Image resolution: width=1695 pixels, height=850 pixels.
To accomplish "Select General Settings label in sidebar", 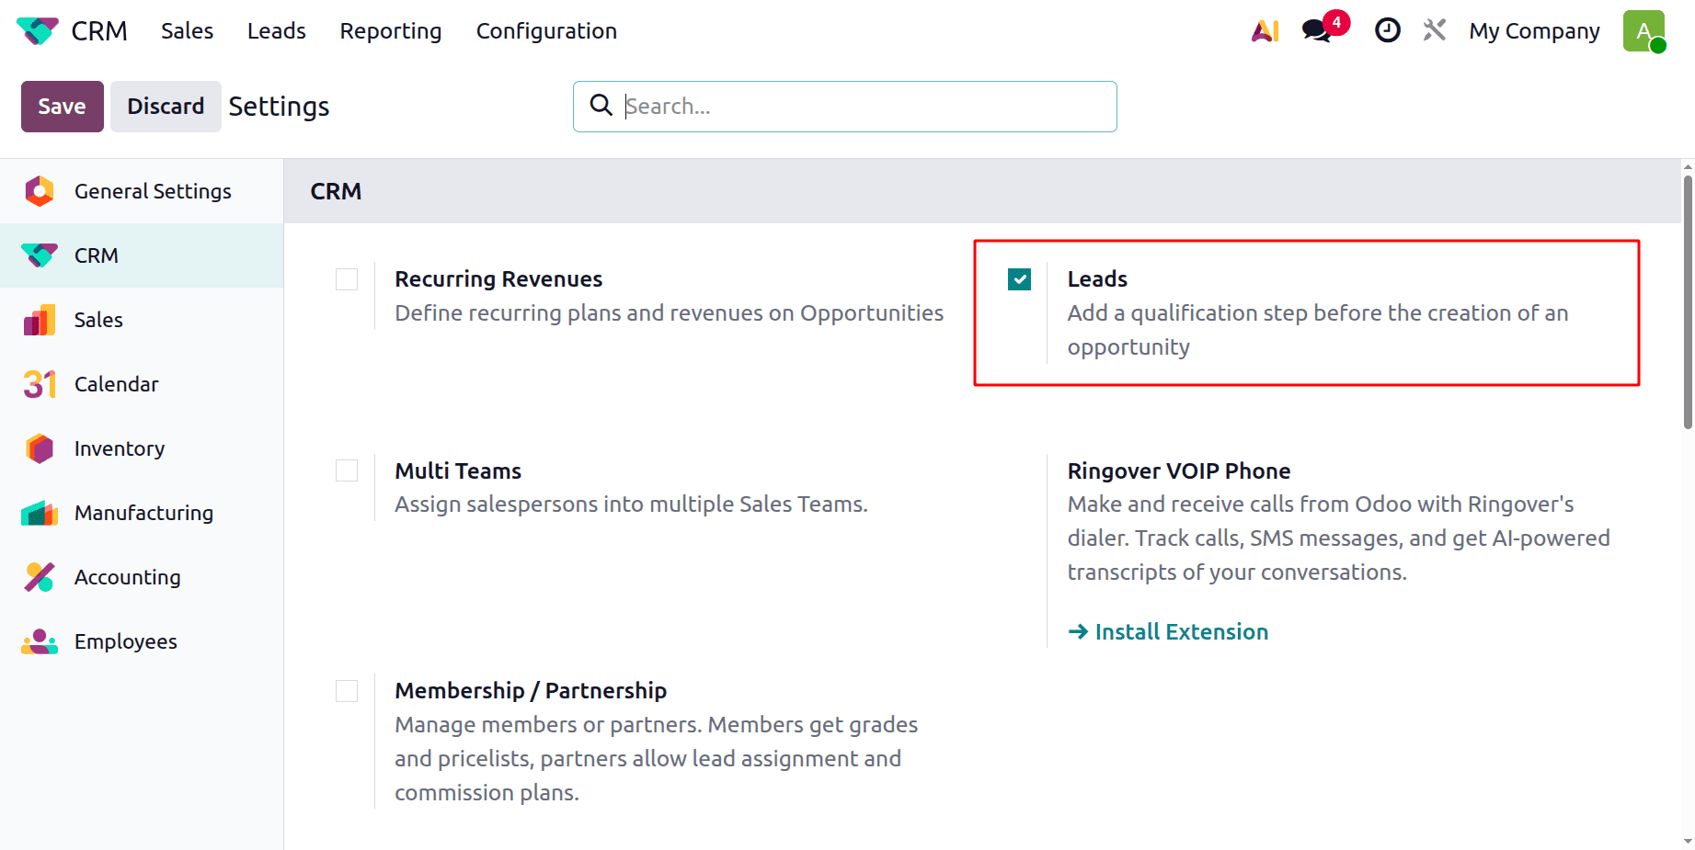I will click(153, 191).
